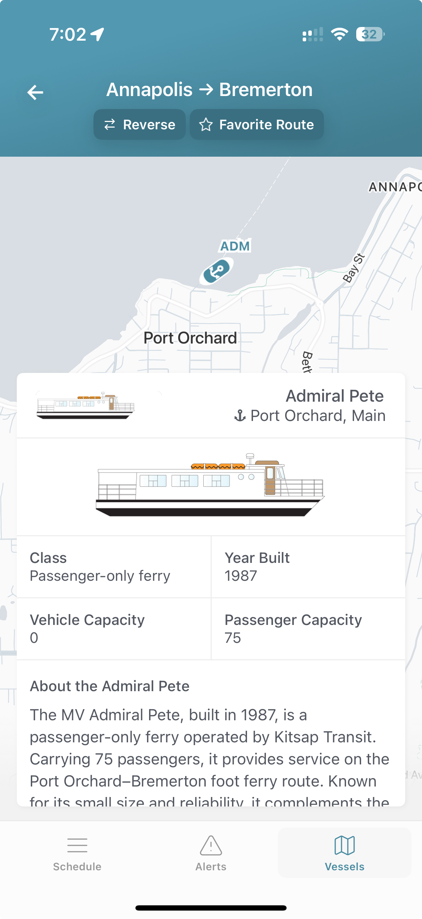Tap the Alerts warning triangle icon
This screenshot has width=422, height=919.
(x=211, y=845)
